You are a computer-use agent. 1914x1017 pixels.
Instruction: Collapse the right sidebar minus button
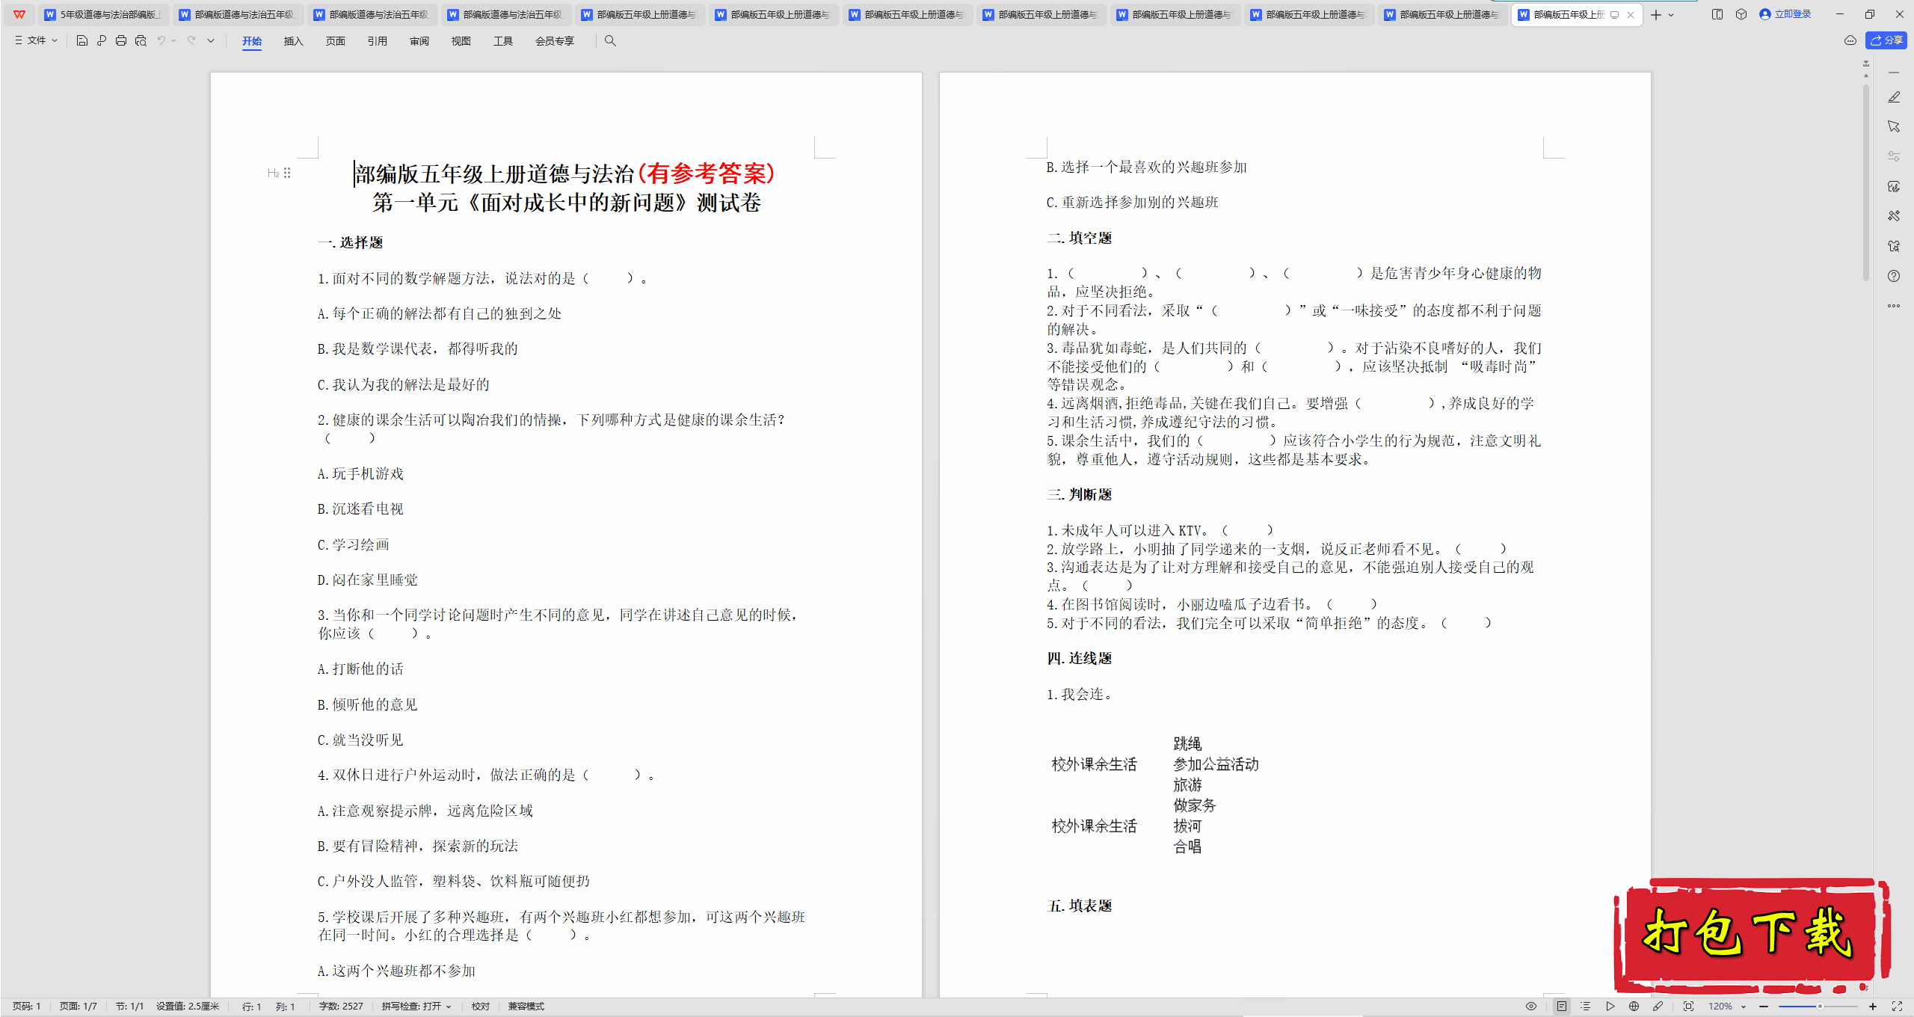pos(1894,73)
